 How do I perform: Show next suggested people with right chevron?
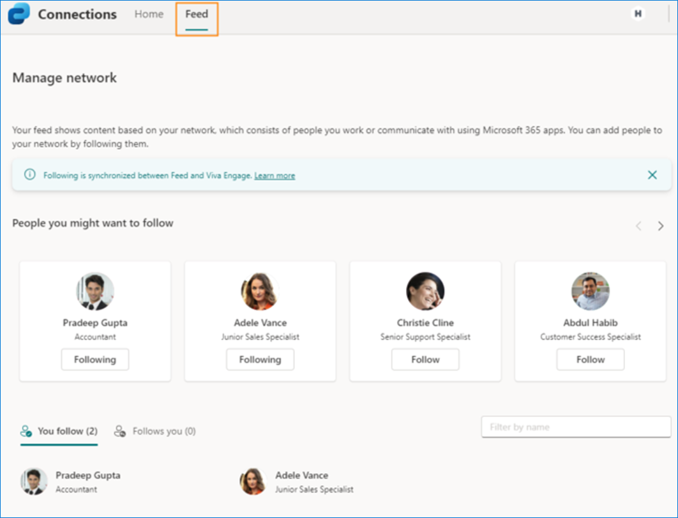click(x=660, y=226)
